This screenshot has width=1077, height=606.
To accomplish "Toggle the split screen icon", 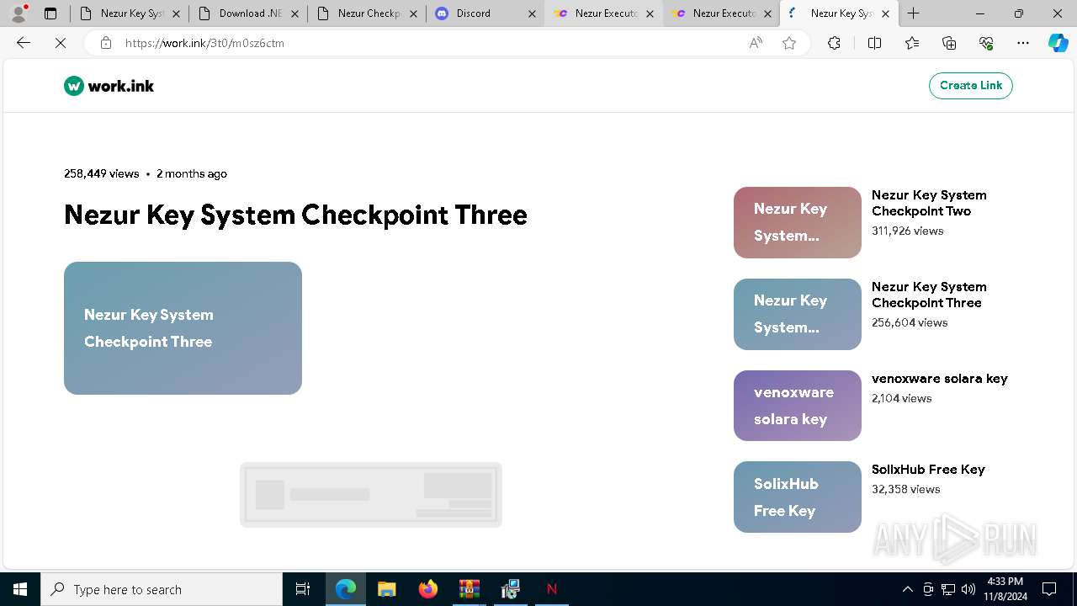I will [874, 43].
